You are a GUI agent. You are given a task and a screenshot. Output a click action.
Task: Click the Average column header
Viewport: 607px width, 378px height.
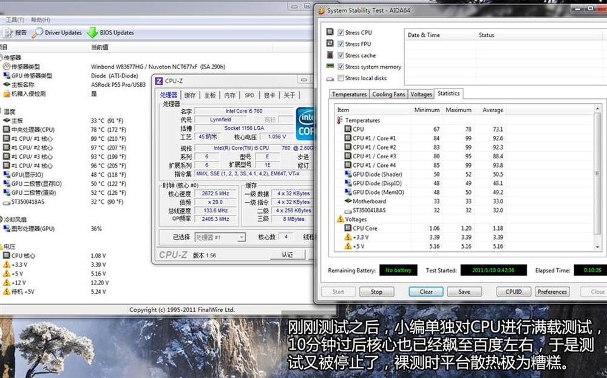[489, 110]
